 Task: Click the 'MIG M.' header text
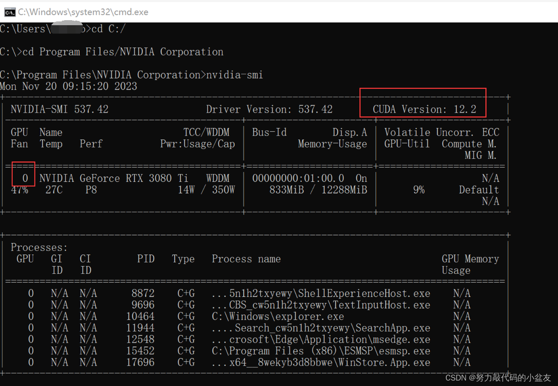coord(481,155)
